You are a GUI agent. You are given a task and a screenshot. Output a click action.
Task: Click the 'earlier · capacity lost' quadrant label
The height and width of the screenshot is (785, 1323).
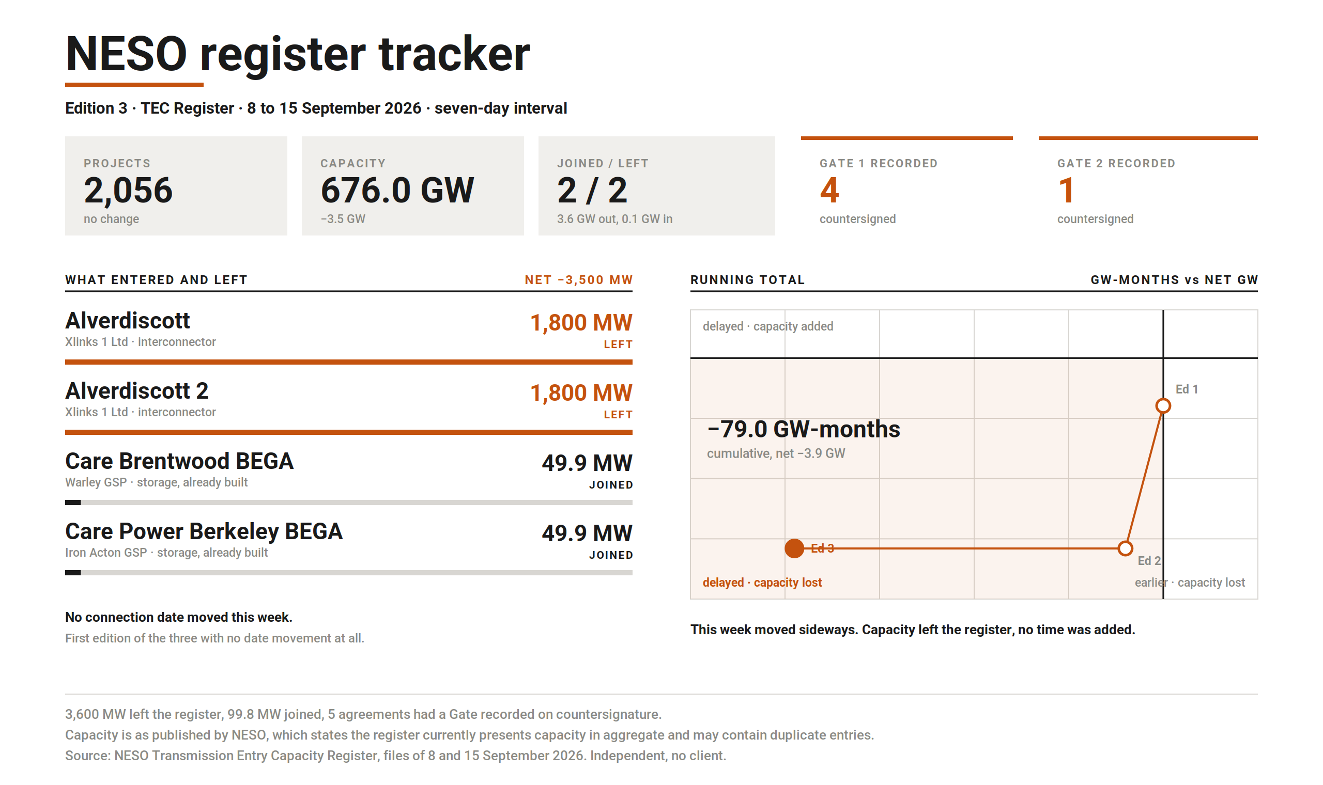pyautogui.click(x=1190, y=583)
